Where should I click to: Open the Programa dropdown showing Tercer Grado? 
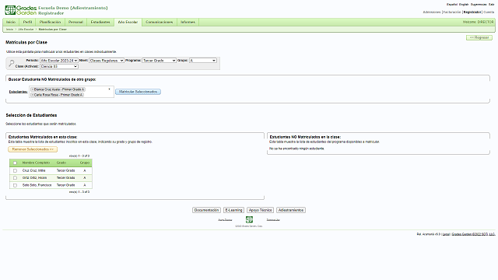click(x=159, y=61)
